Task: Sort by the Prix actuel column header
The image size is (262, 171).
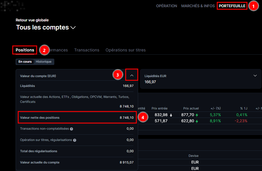Action: 191,108
